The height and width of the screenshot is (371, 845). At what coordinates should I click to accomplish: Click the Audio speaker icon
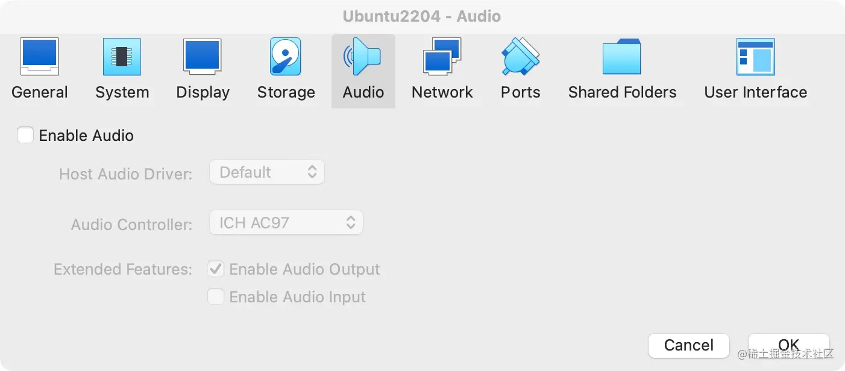coord(363,57)
